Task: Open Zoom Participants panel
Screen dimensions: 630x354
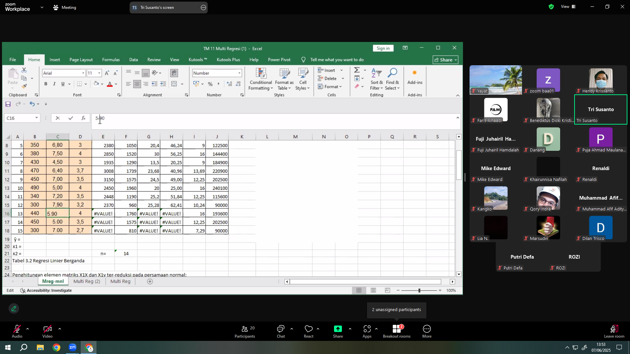Action: [245, 332]
